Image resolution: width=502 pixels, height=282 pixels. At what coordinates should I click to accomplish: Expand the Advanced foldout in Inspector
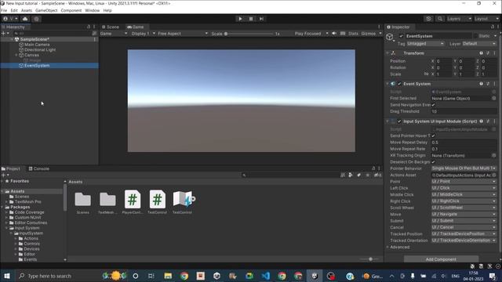point(387,248)
